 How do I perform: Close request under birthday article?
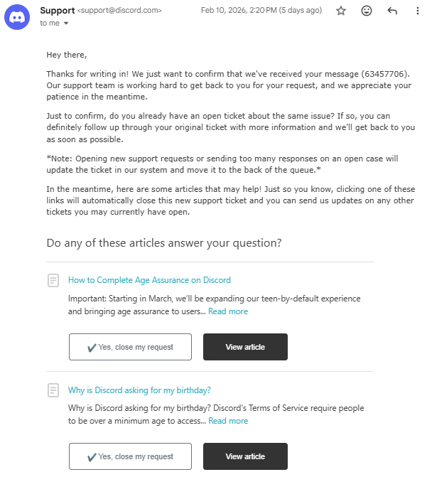(x=130, y=456)
